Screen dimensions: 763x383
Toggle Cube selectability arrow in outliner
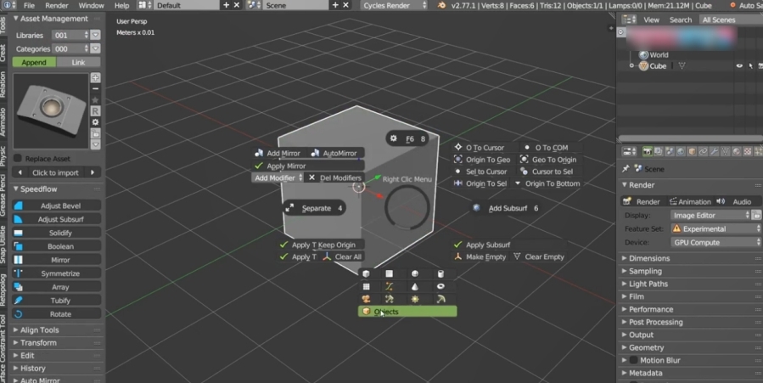tap(750, 65)
